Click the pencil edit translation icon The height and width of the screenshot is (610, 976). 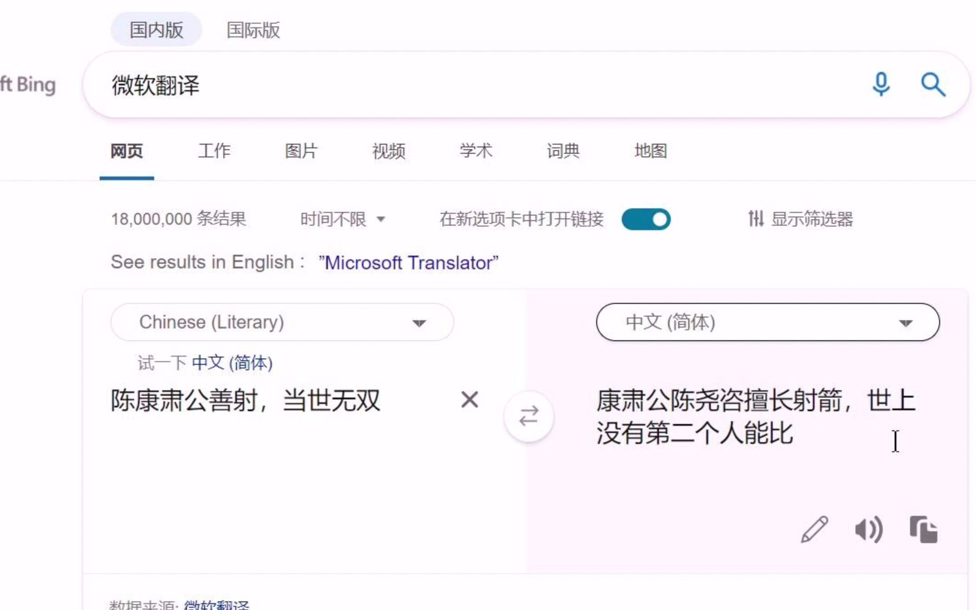tap(815, 529)
